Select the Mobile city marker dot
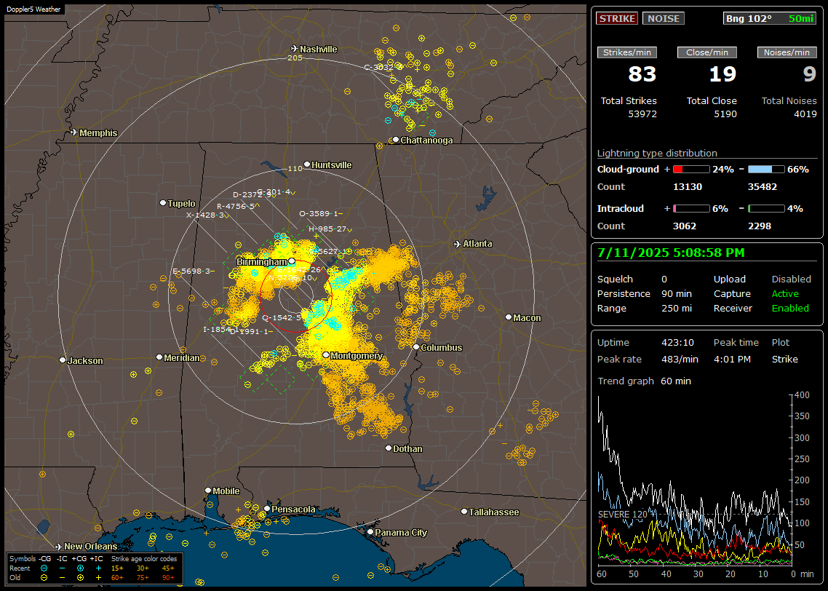The image size is (828, 591). (208, 491)
